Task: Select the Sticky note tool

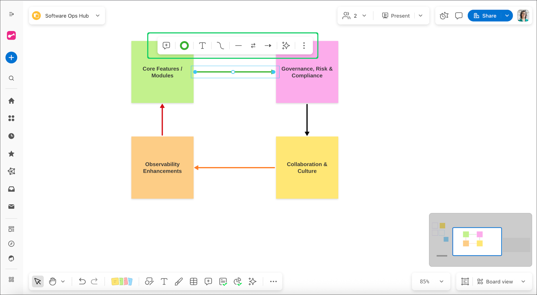Action: tap(122, 281)
